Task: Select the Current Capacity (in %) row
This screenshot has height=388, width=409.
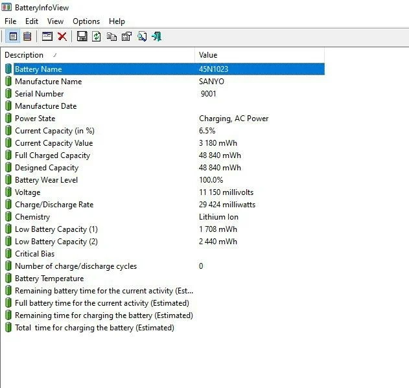Action: pyautogui.click(x=165, y=131)
